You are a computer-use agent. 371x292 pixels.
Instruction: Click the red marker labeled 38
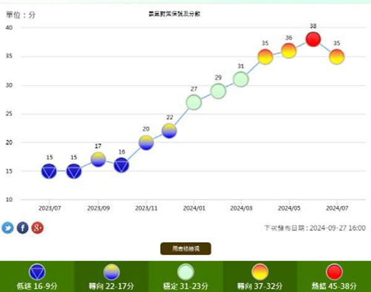pyautogui.click(x=313, y=40)
